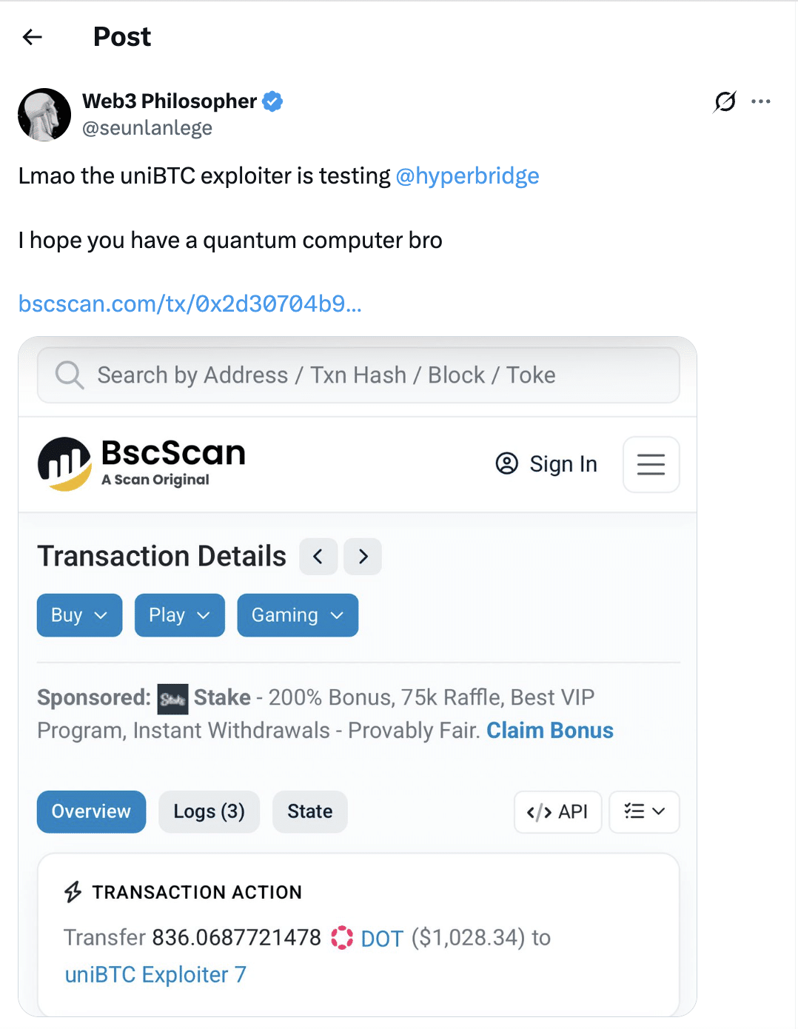The width and height of the screenshot is (798, 1029).
Task: Open the bscscan.com transaction link
Action: [190, 304]
